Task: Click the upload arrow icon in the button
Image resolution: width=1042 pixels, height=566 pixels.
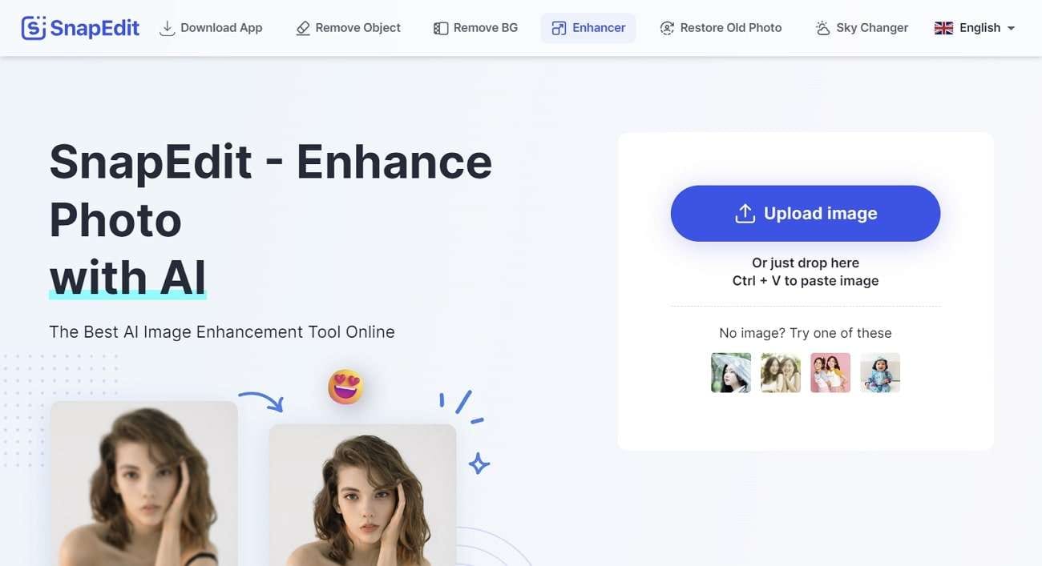Action: [745, 214]
